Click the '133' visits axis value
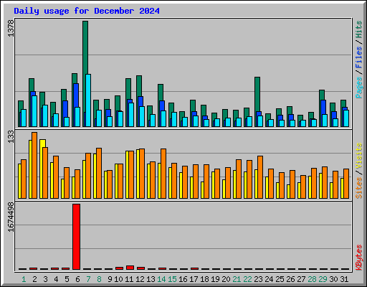Screen dimensions: 367x287 click(x=11, y=136)
